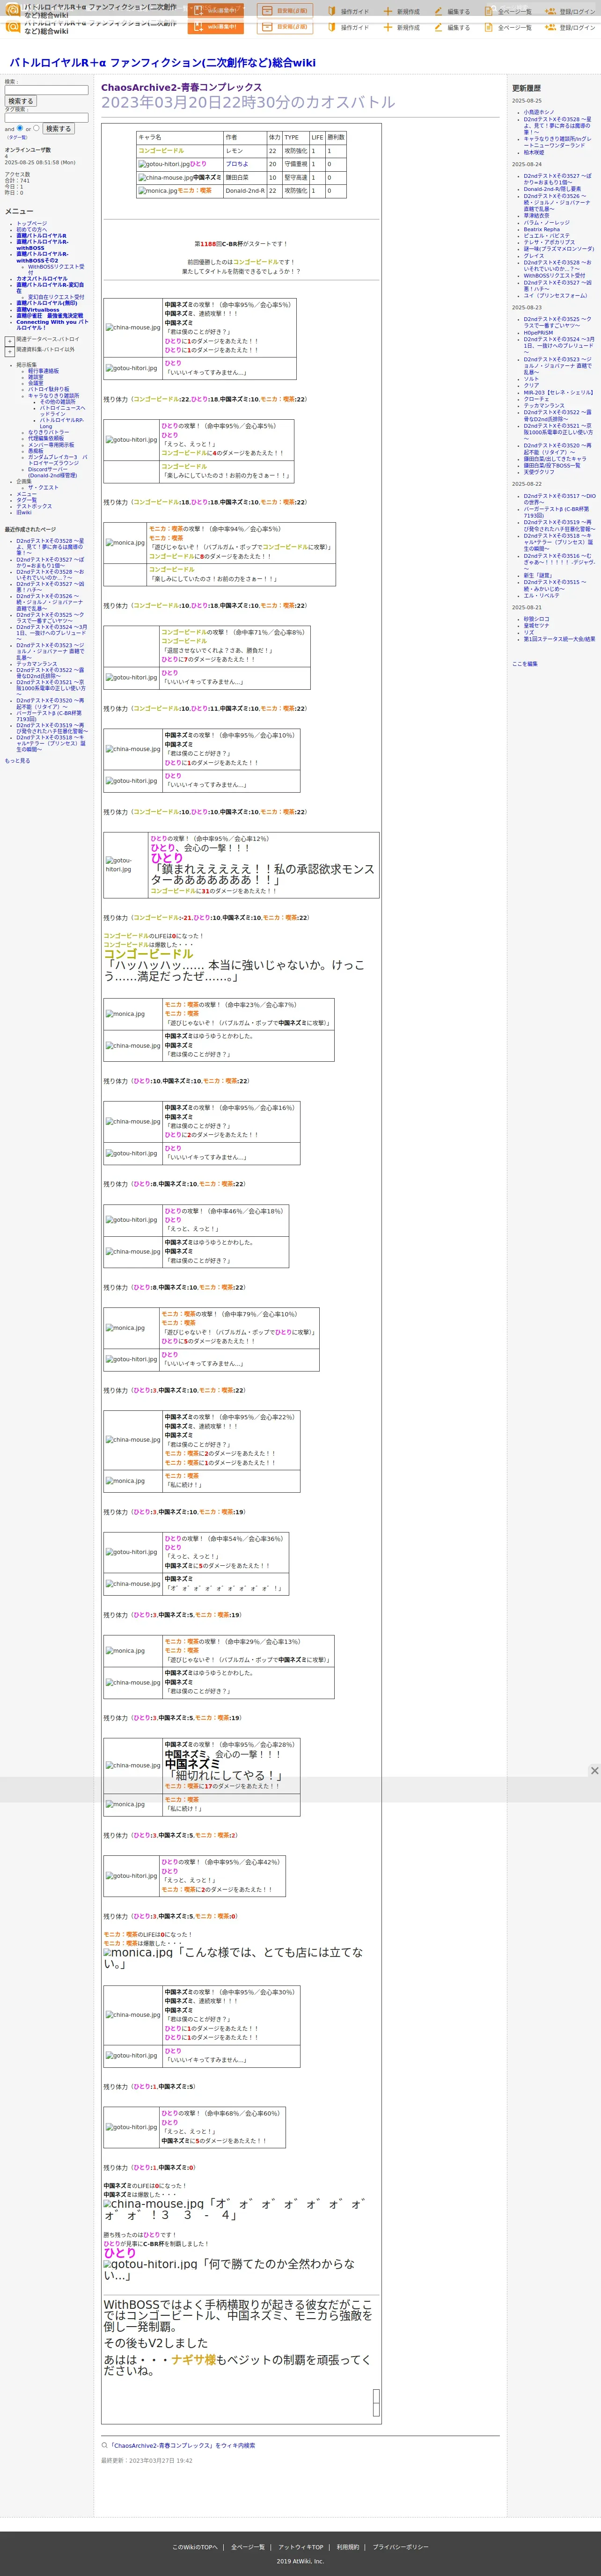Expand the 関連資料集-バトロイ以外 section
601x2576 pixels.
click(10, 352)
